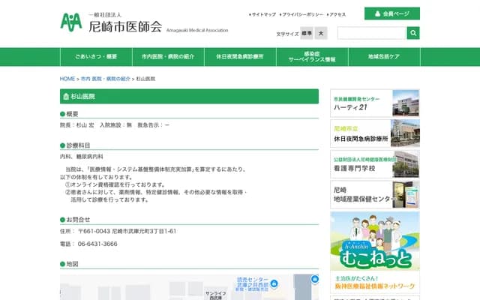The width and height of the screenshot is (480, 300).
Task: Open the 尼崎地域産業保健センター banner
Action: click(375, 194)
